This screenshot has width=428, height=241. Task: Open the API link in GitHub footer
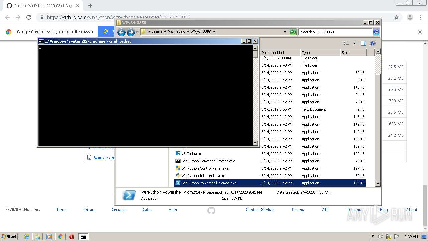tap(325, 210)
